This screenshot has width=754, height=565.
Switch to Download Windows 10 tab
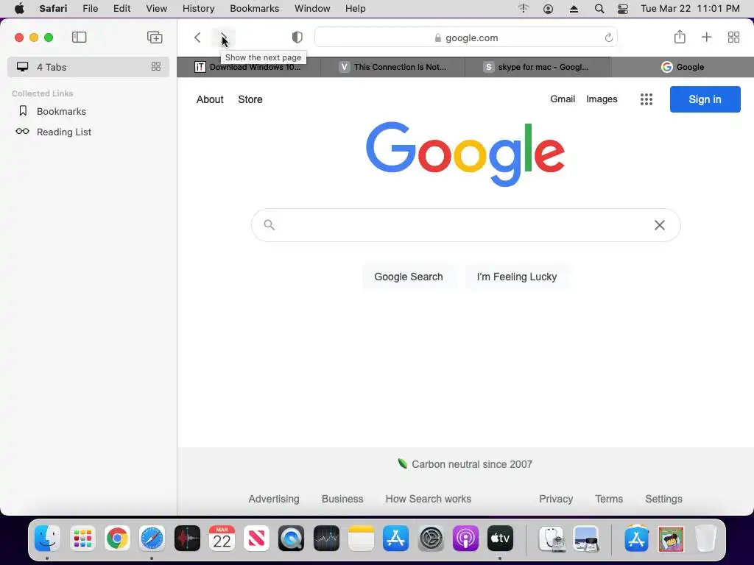249,67
